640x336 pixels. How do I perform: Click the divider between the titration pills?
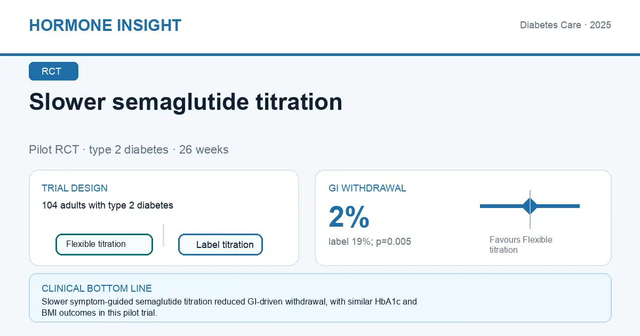pos(163,235)
